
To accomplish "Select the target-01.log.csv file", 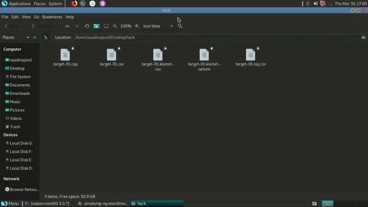I will tap(251, 57).
